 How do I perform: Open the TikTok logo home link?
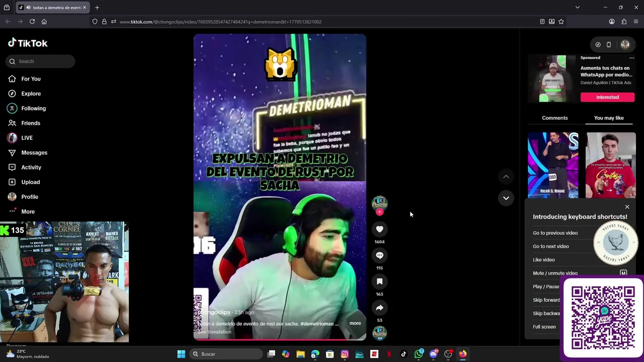[28, 43]
